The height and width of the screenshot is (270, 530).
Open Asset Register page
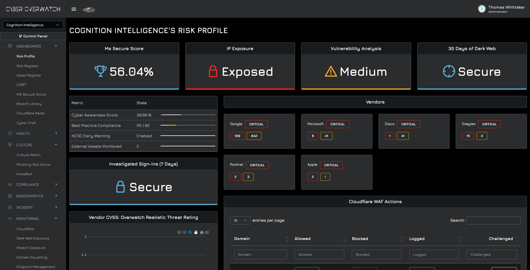(x=29, y=75)
